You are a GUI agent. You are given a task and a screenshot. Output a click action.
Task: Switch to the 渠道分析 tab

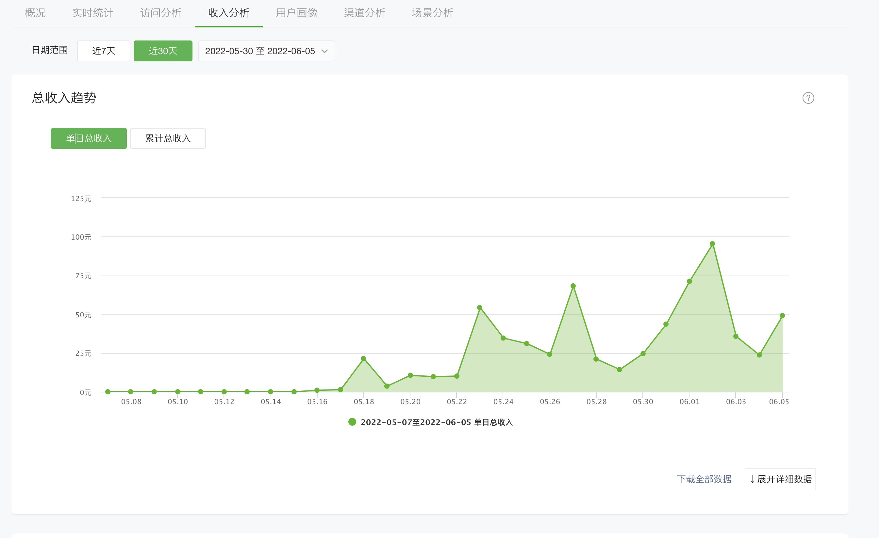click(364, 13)
